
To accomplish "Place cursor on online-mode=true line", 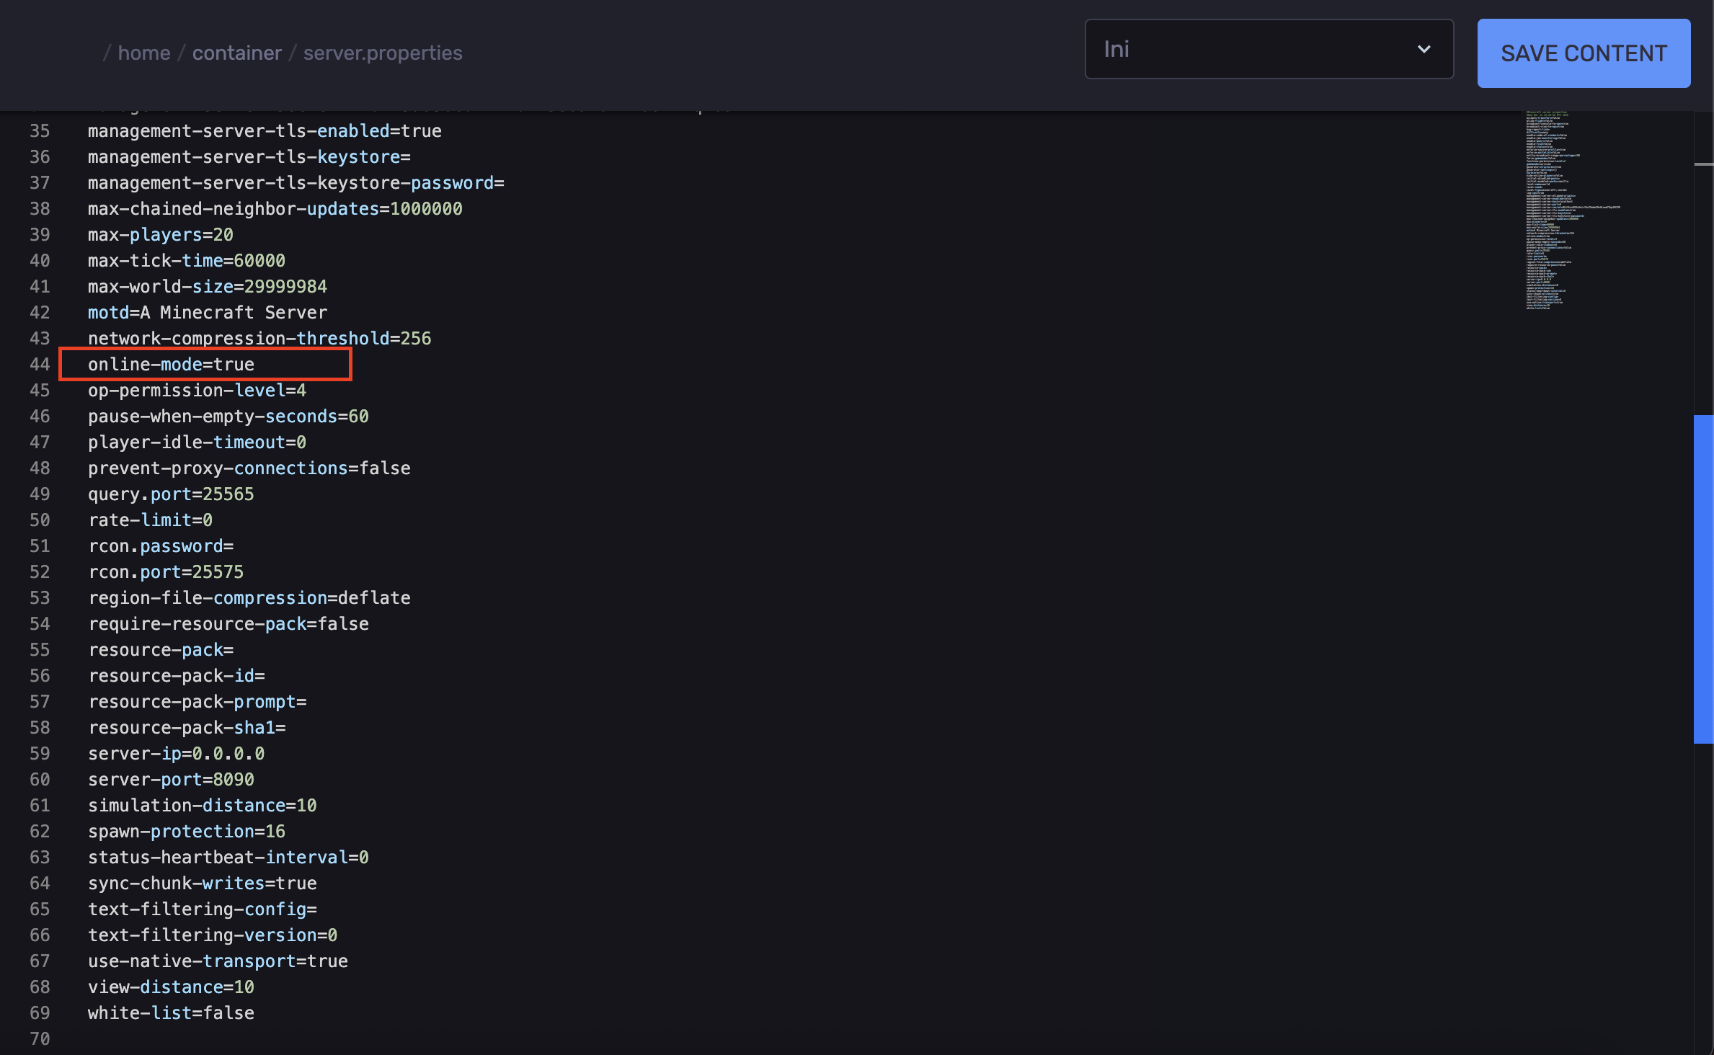I will (171, 365).
